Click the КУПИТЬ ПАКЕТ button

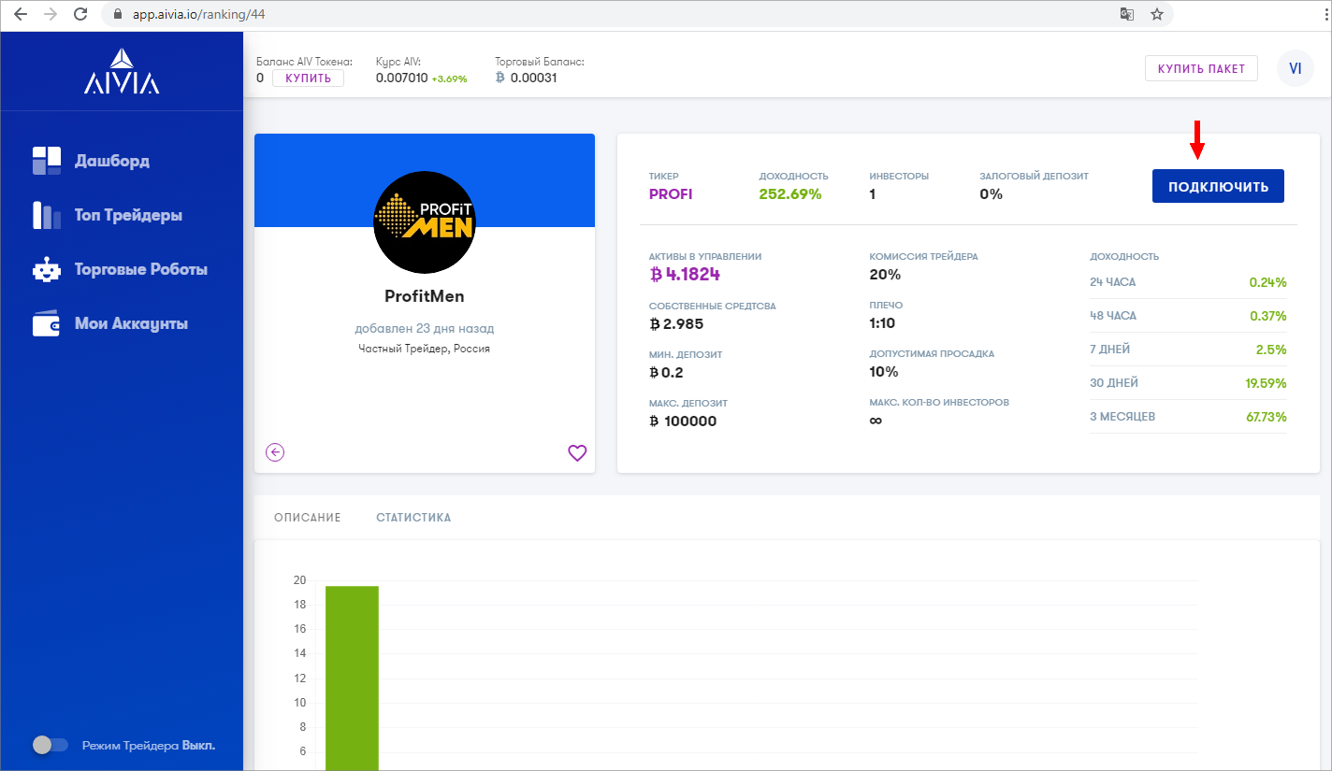(1201, 68)
